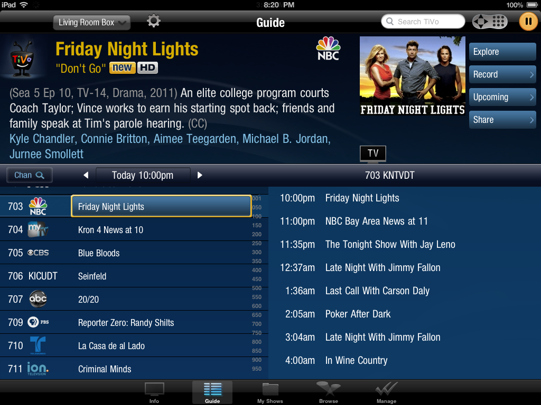
Task: Expand the Record options
Action: pos(502,74)
